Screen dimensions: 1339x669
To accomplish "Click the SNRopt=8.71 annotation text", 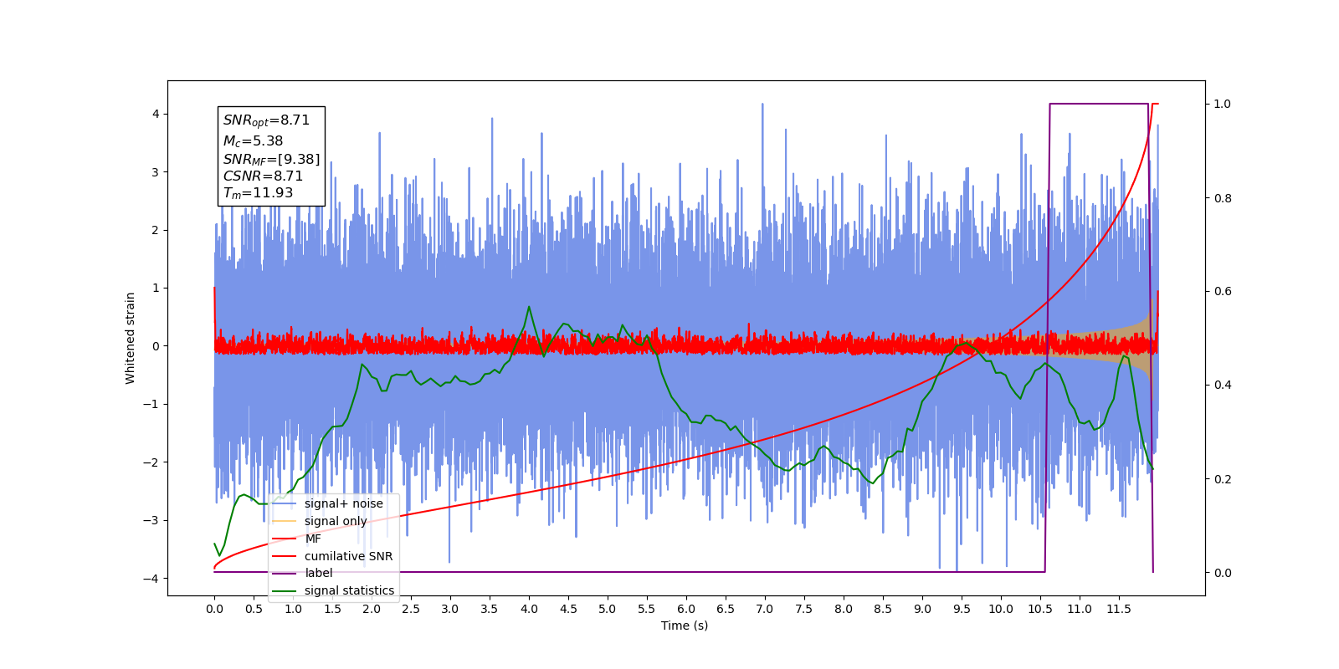I will pyautogui.click(x=266, y=120).
